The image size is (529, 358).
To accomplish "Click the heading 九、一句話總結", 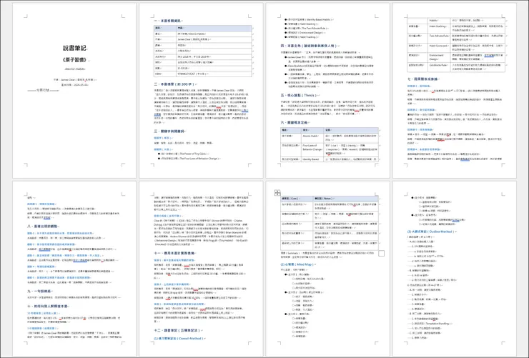I will [40, 291].
